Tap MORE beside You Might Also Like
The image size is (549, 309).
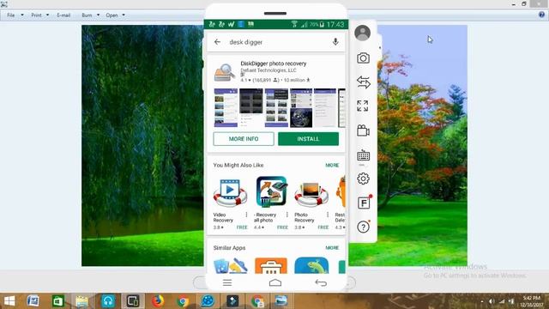point(332,165)
